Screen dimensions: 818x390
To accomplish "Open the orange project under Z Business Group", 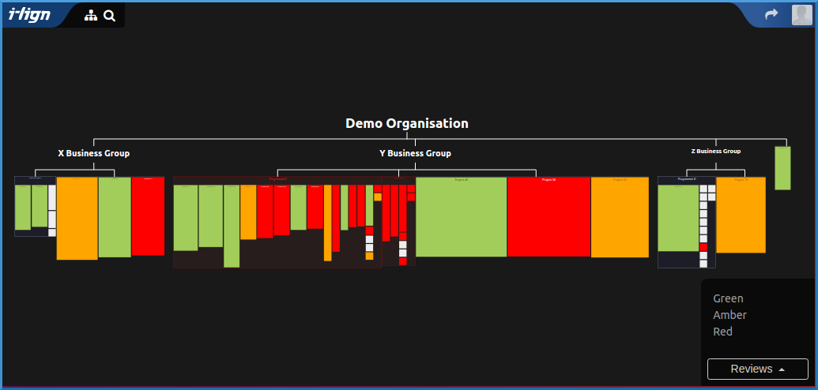I will coord(741,215).
